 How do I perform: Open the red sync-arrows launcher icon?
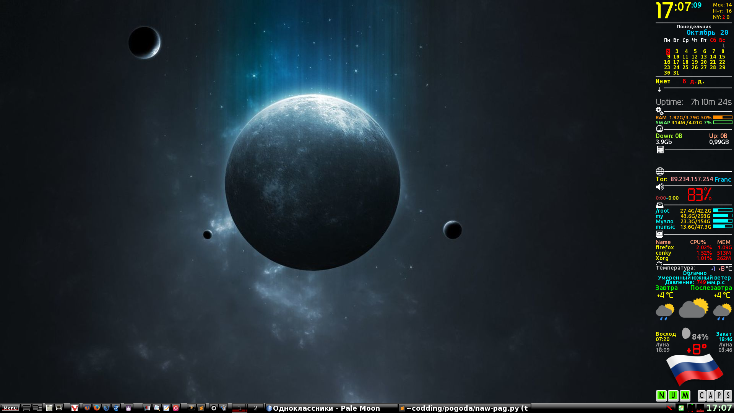[x=176, y=408]
